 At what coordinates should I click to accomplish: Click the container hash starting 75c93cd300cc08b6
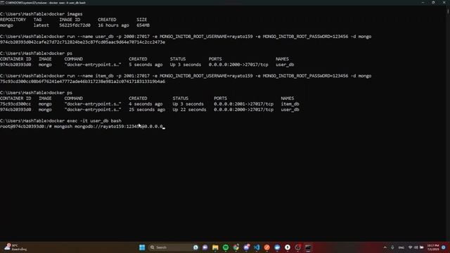(83, 82)
